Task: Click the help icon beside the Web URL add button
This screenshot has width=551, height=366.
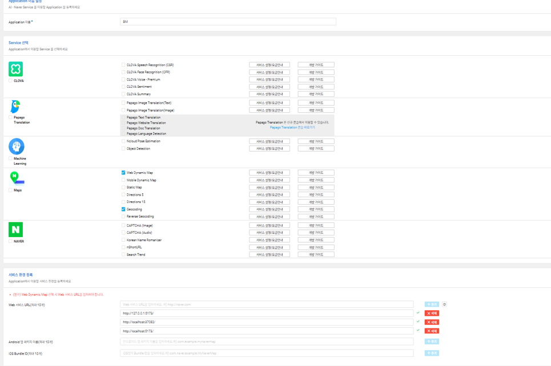Action: point(445,304)
